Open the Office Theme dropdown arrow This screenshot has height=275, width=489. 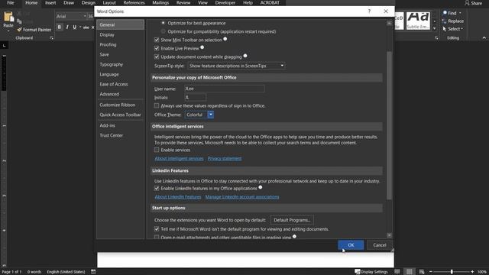(x=211, y=115)
